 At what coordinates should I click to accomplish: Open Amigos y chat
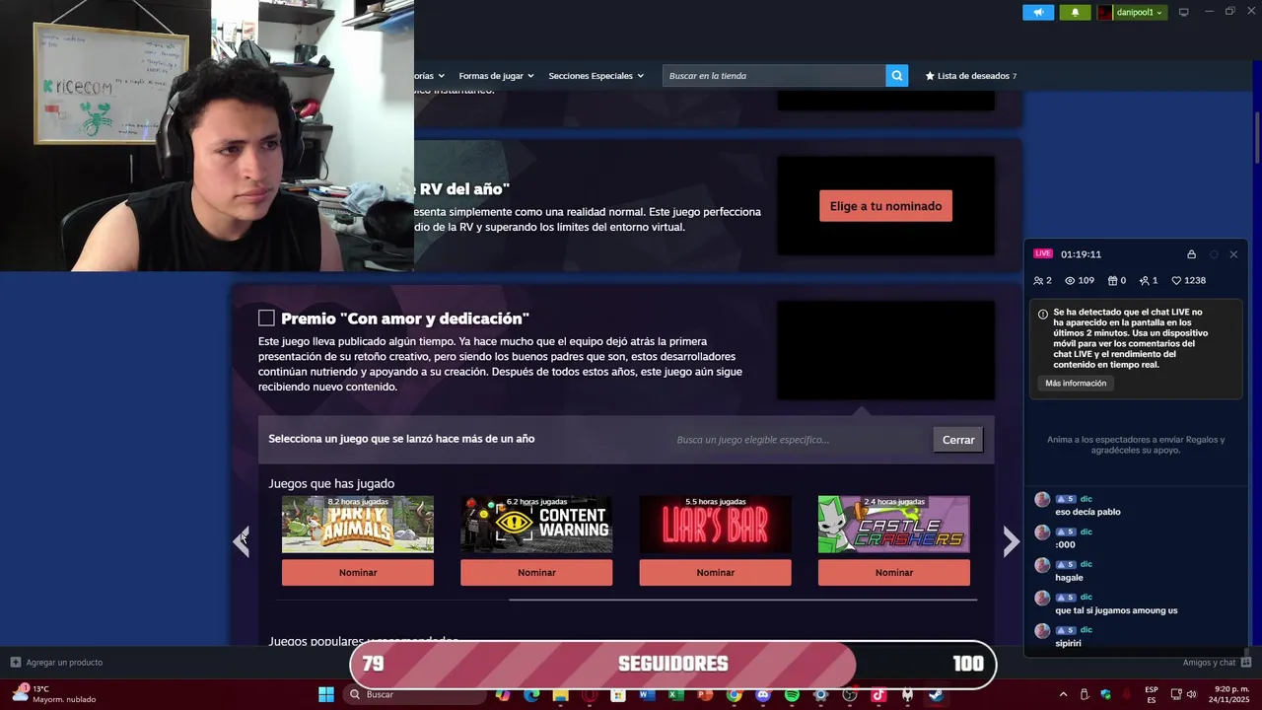pyautogui.click(x=1217, y=663)
